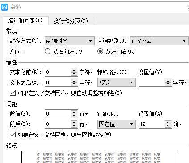Screen dimensions: 189x163
Task: Increase 文本之后 value with up arrow
Action: coord(74,81)
